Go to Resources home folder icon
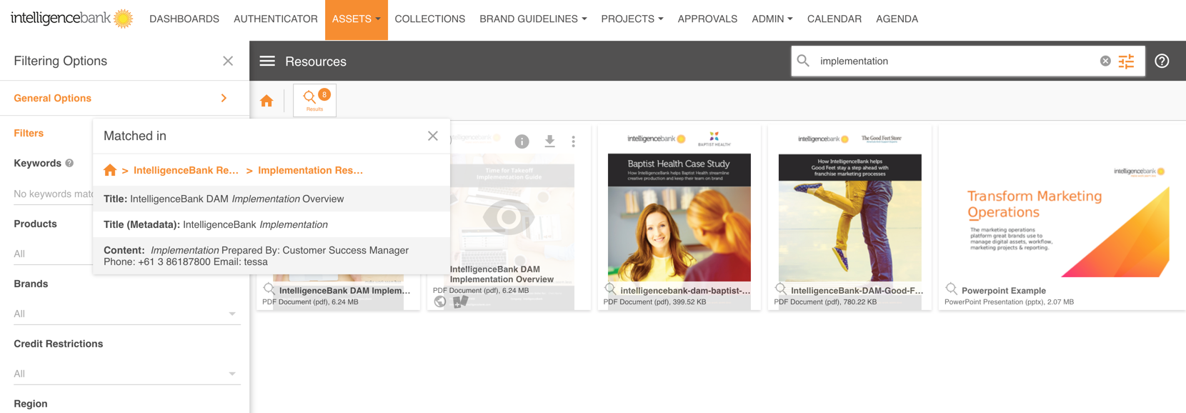The image size is (1186, 413). point(266,101)
